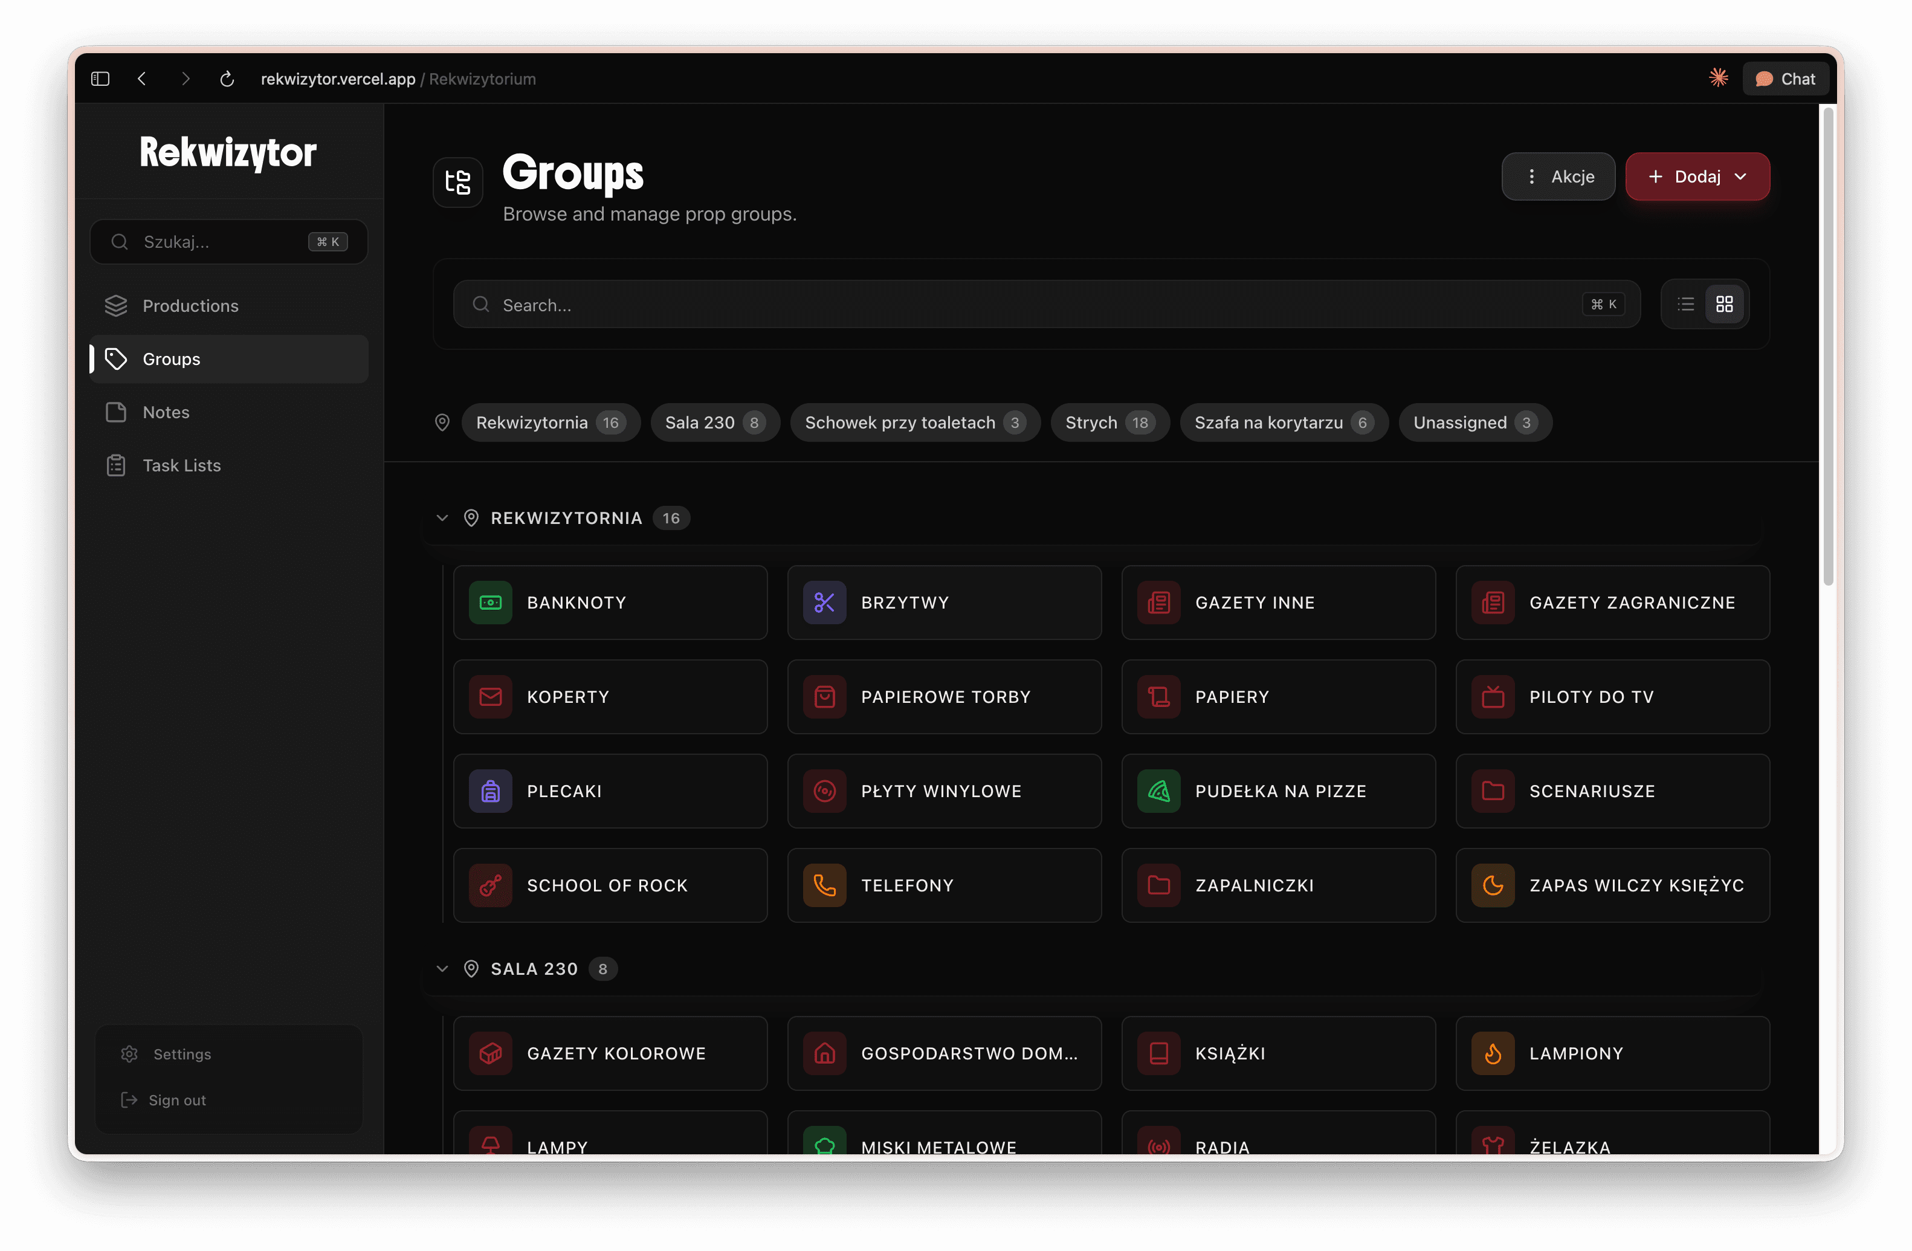Open the Dodaj add dropdown
This screenshot has height=1251, width=1912.
click(x=1697, y=176)
